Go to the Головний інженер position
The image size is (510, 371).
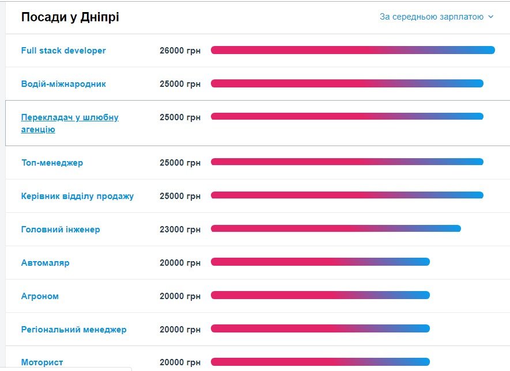[61, 230]
